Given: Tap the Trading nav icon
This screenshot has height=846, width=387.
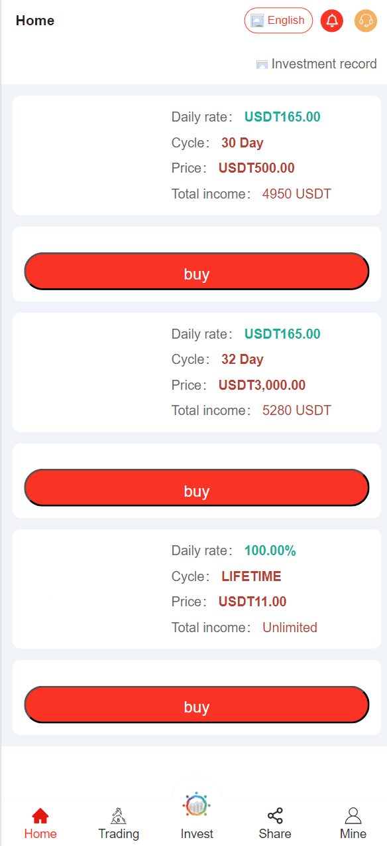Looking at the screenshot, I should [119, 816].
